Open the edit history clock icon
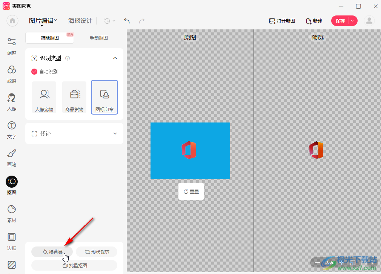Screen dimensions: 381x274 tap(107, 21)
